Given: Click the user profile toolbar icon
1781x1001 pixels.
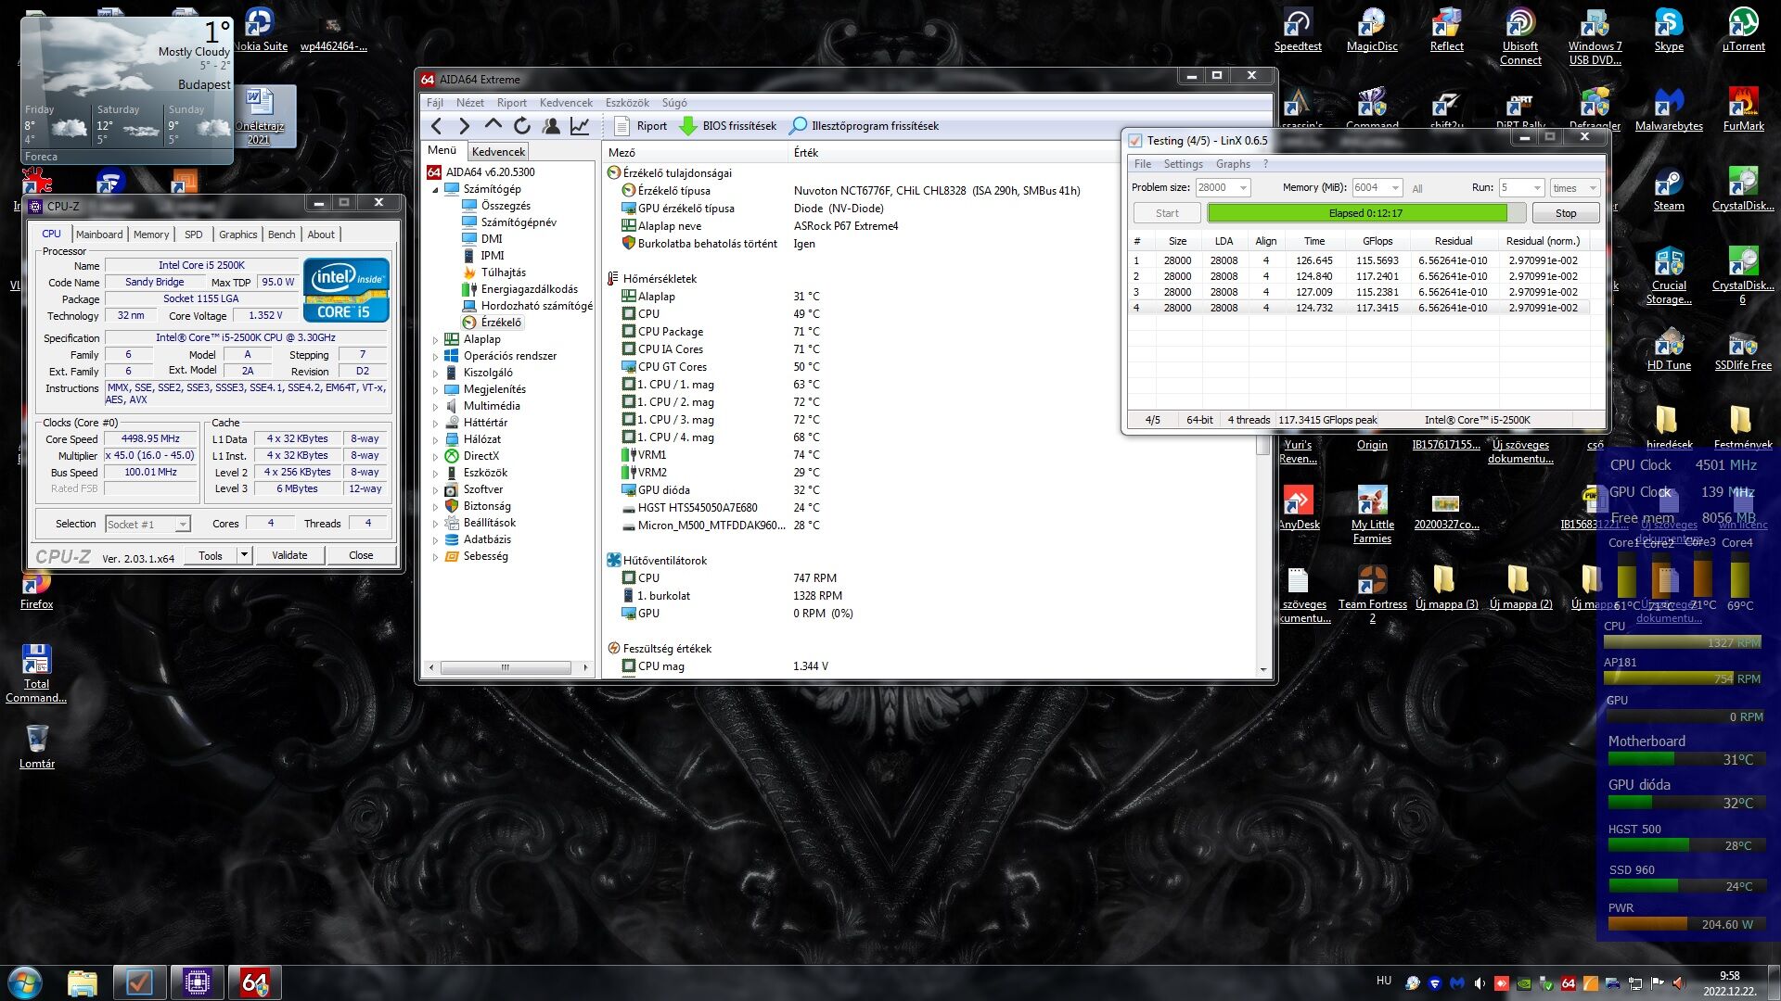Looking at the screenshot, I should pyautogui.click(x=551, y=126).
